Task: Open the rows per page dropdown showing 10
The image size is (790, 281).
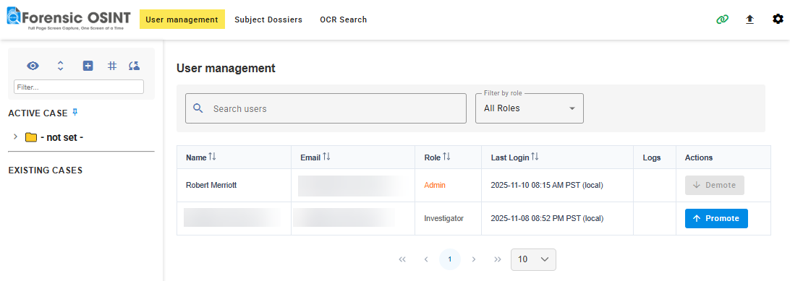Action: click(x=534, y=259)
